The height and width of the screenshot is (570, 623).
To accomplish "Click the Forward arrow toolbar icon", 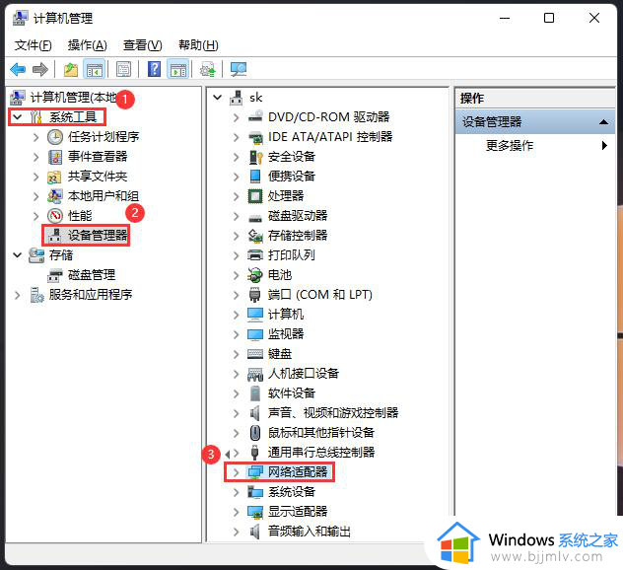I will tap(40, 70).
